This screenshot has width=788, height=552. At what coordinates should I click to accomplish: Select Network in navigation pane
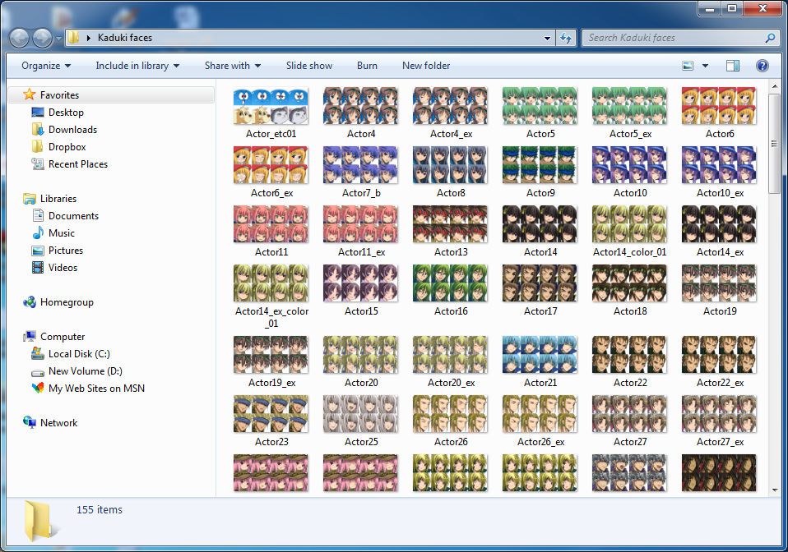coord(58,423)
